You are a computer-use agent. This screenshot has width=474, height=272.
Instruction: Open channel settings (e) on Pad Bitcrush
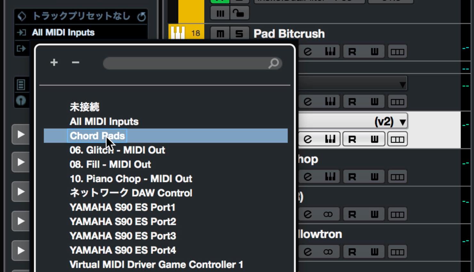[308, 51]
